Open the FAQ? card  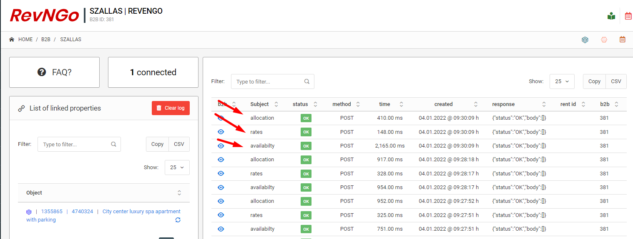54,72
